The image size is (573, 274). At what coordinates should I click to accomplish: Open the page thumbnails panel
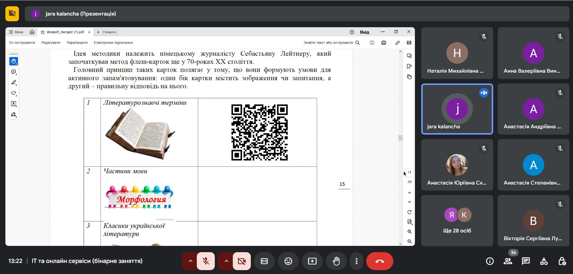pos(409,77)
